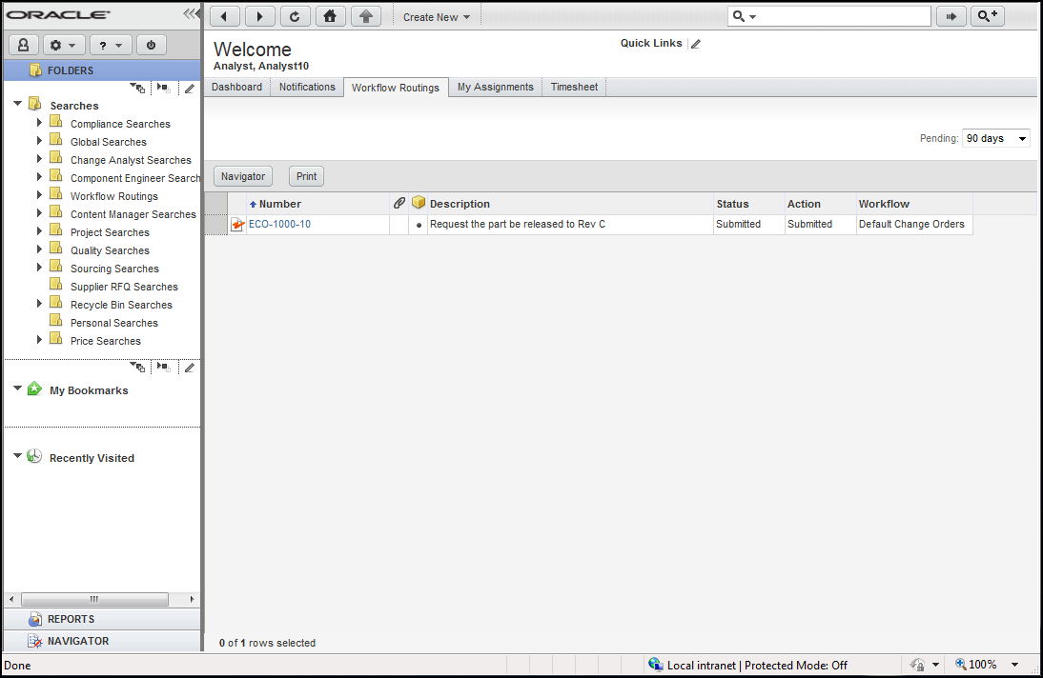Select the ECO-1000-10 row selector cell
Screen dimensions: 1043x678
(216, 225)
